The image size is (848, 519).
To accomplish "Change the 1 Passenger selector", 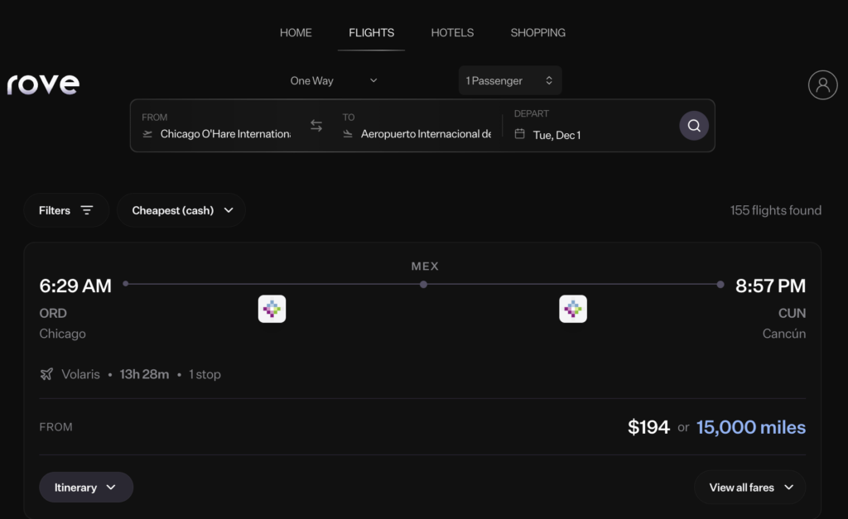I will pos(510,80).
